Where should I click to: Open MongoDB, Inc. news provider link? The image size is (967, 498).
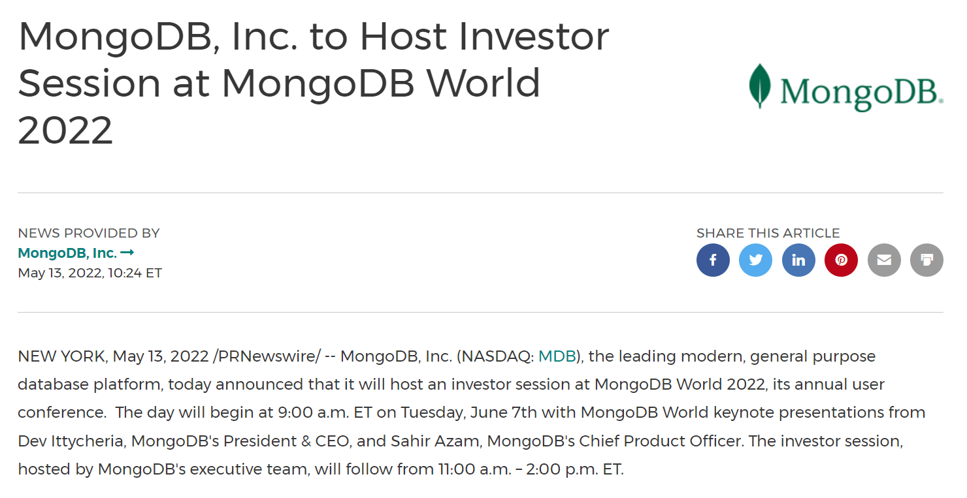click(x=67, y=253)
